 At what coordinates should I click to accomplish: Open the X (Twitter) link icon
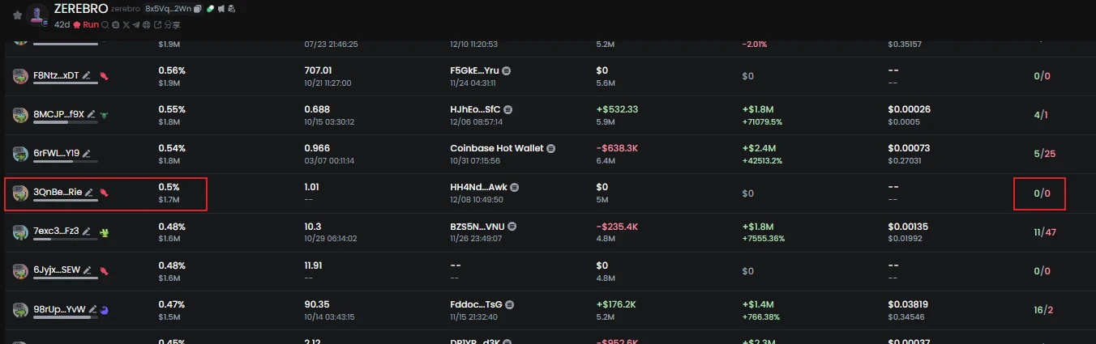[x=126, y=25]
